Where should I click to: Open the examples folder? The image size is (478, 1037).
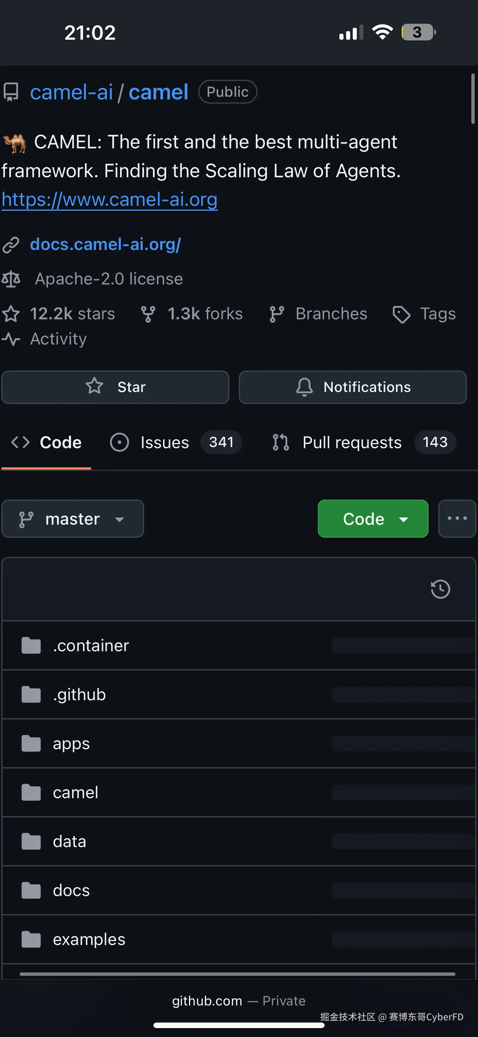(x=89, y=939)
